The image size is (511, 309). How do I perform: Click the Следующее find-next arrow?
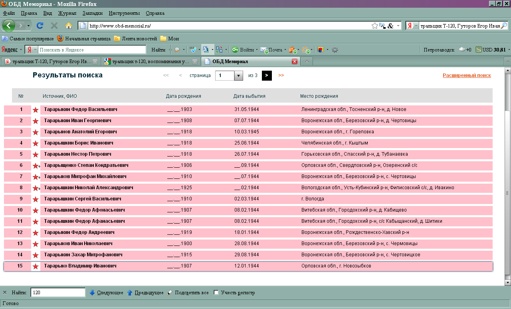tap(92, 293)
